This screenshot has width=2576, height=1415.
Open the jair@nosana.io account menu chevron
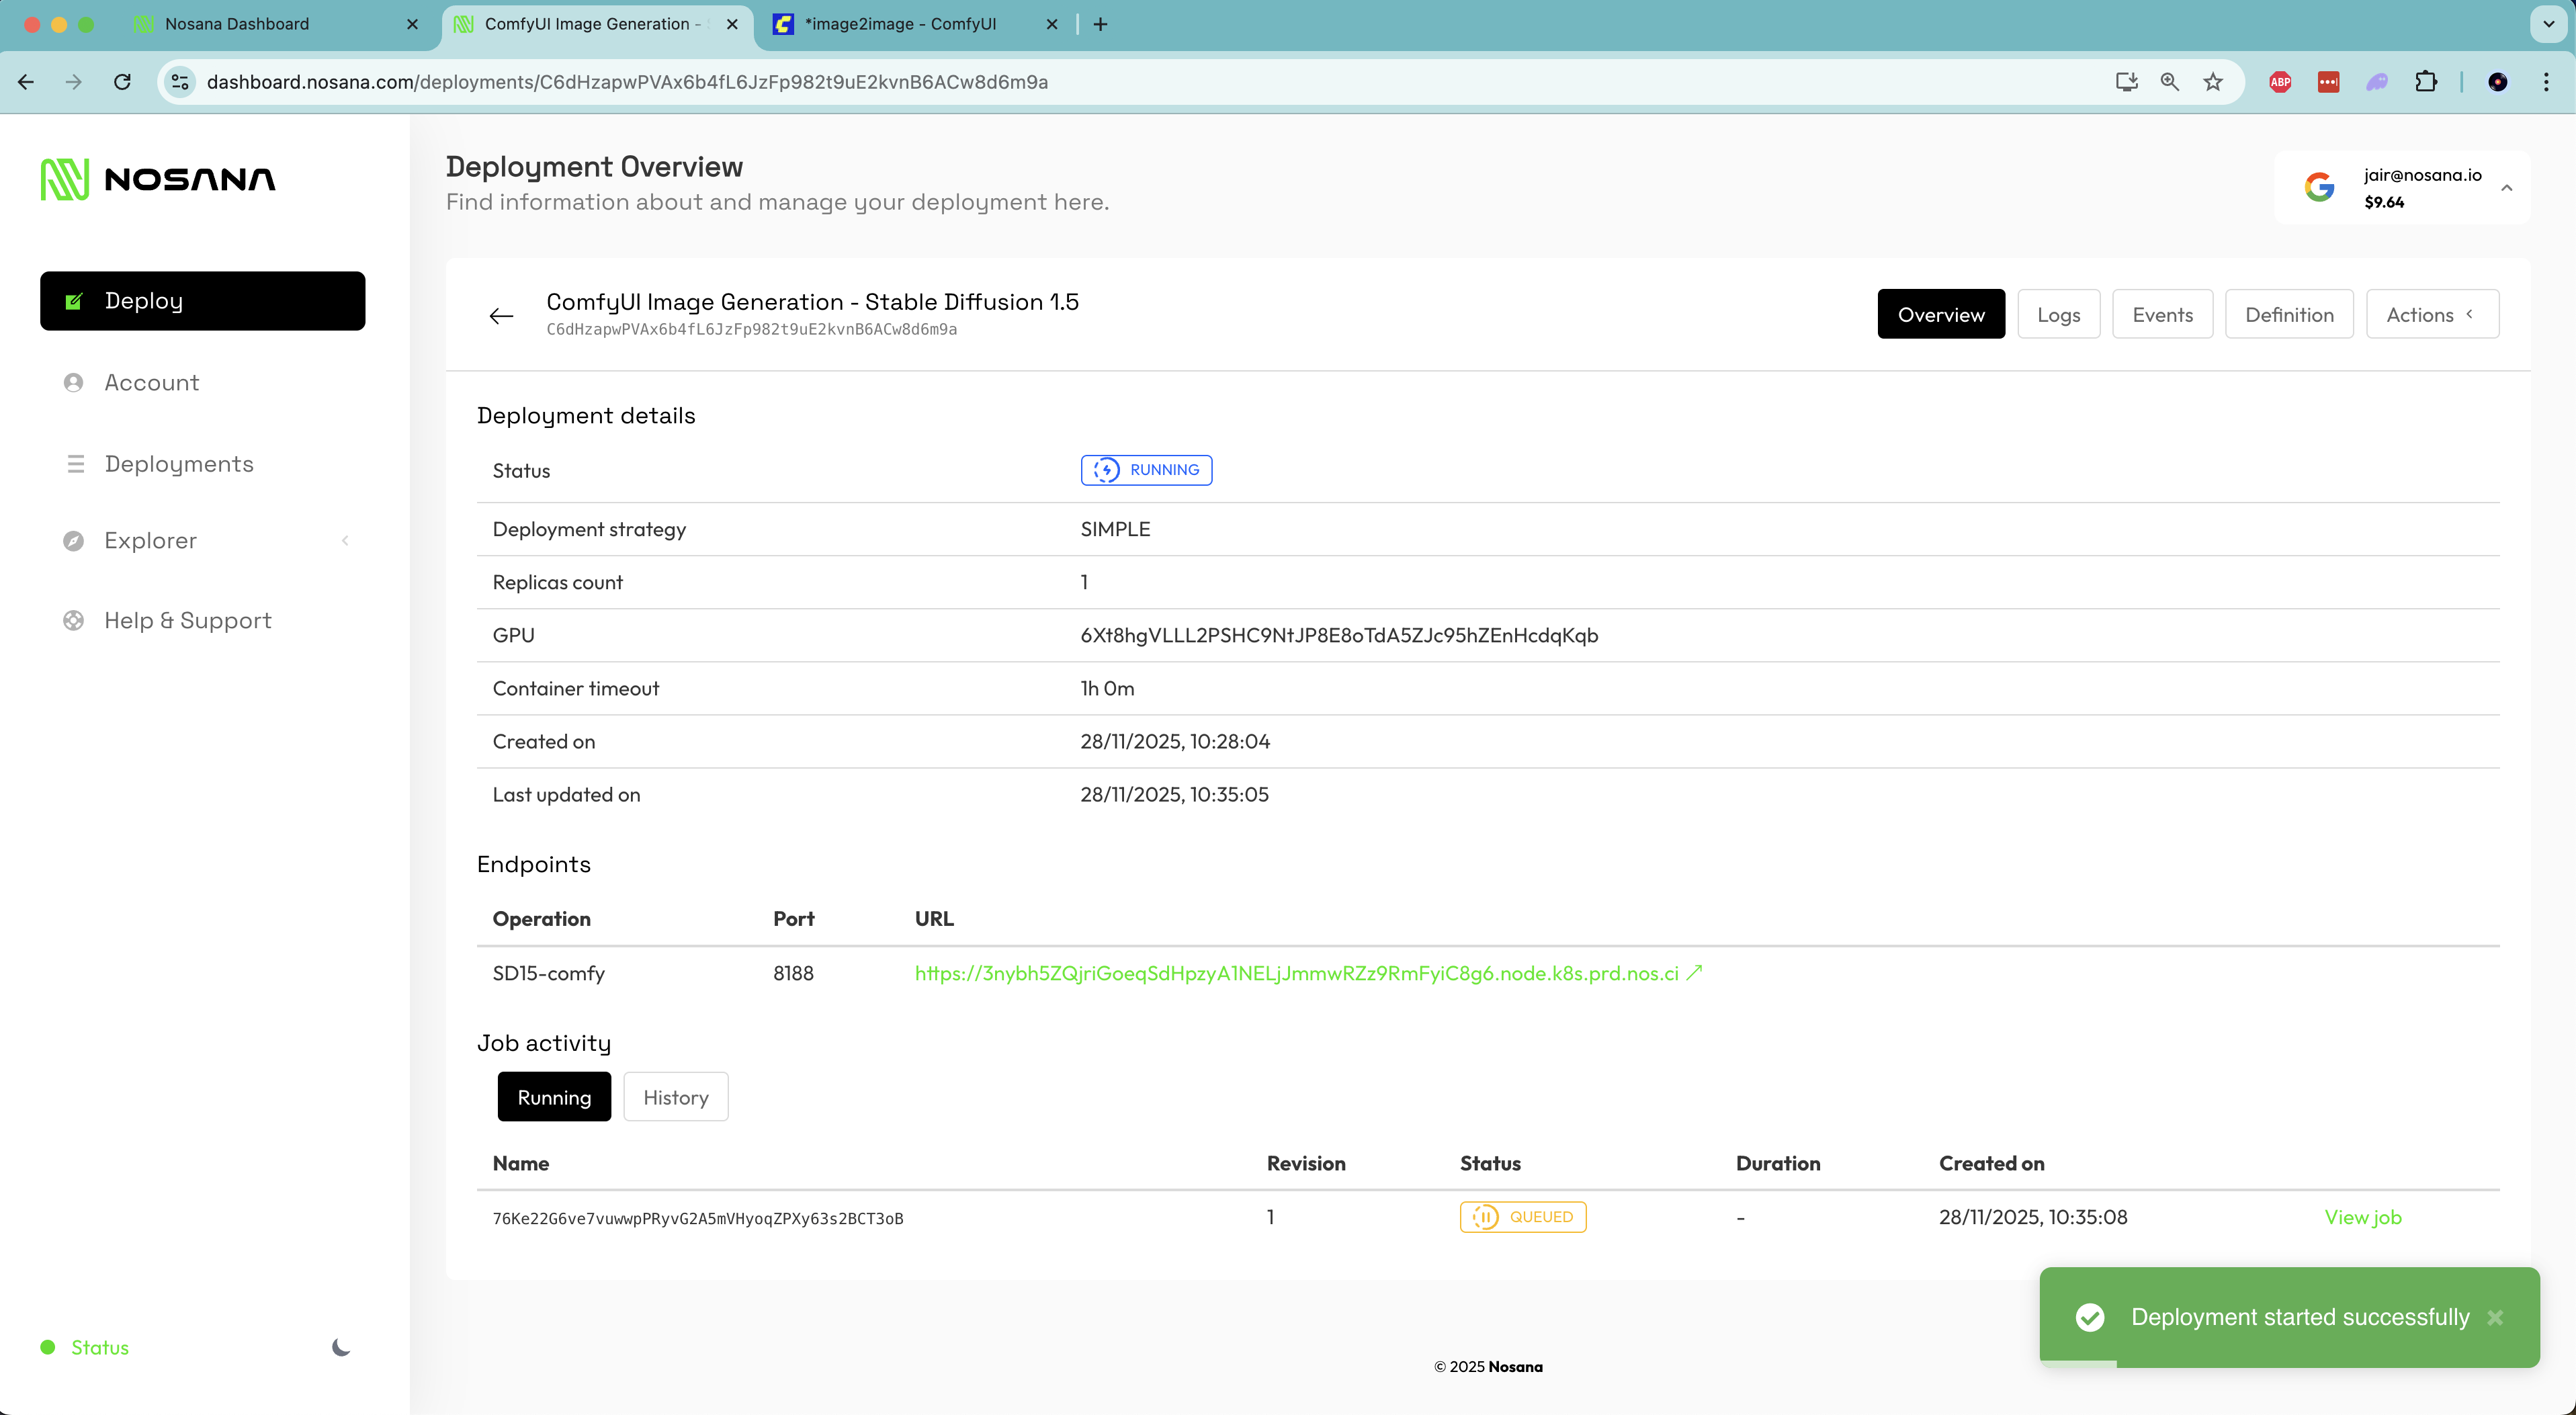[2507, 188]
